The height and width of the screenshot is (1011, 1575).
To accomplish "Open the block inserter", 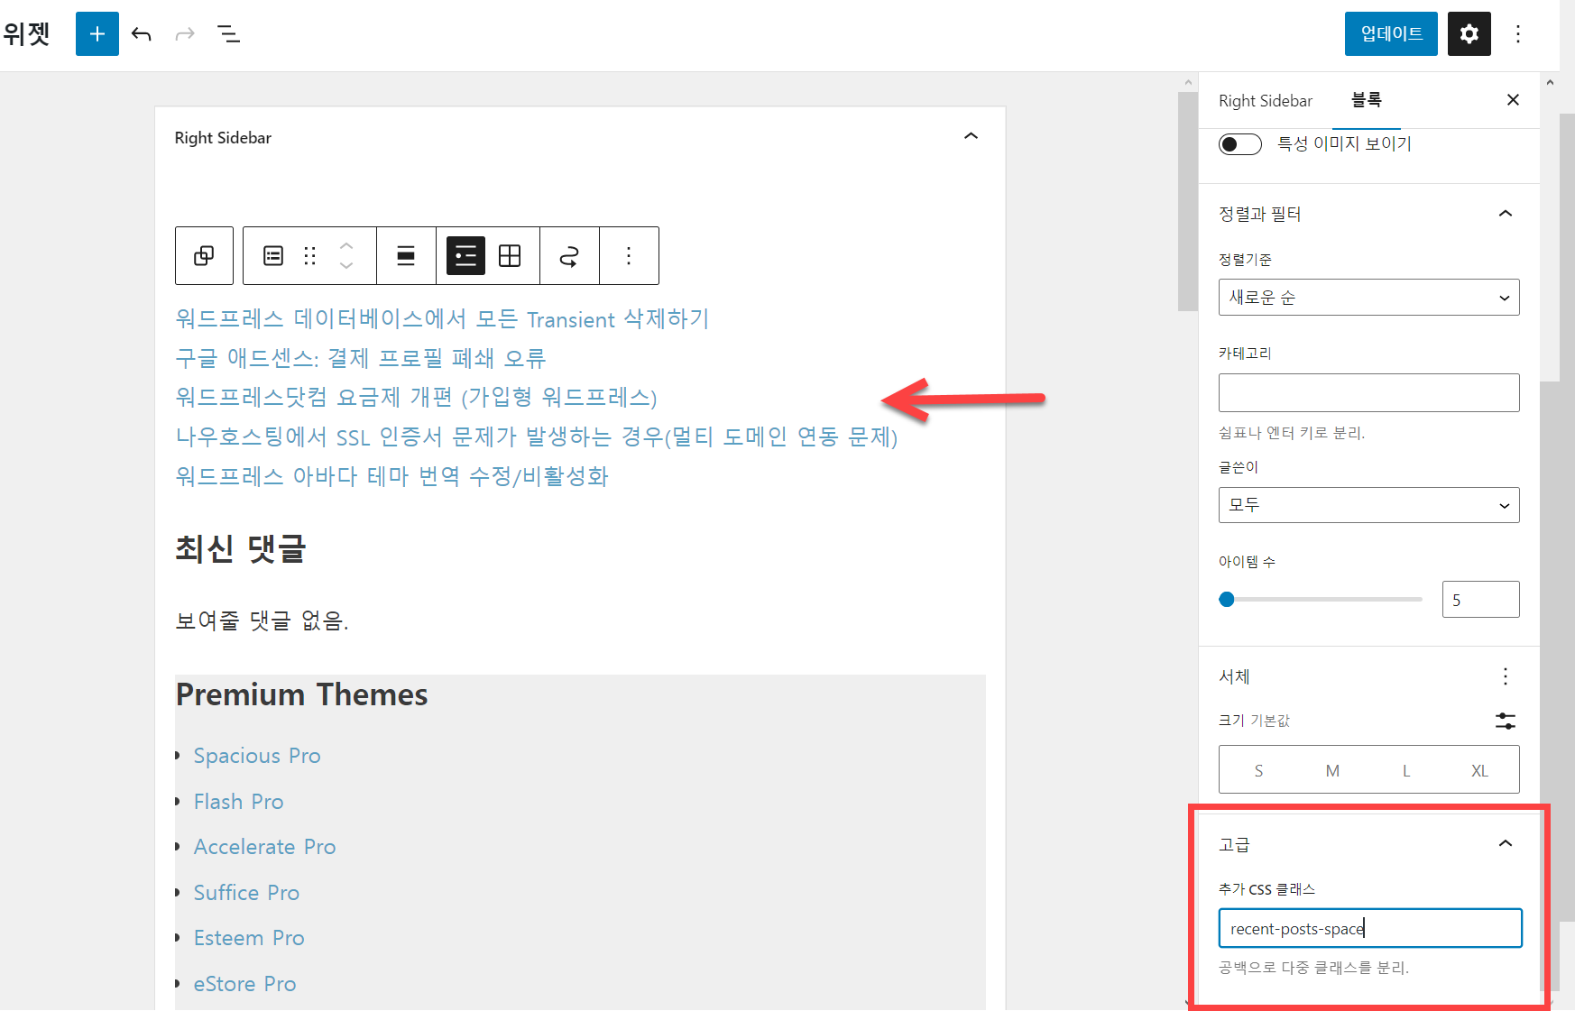I will point(97,33).
